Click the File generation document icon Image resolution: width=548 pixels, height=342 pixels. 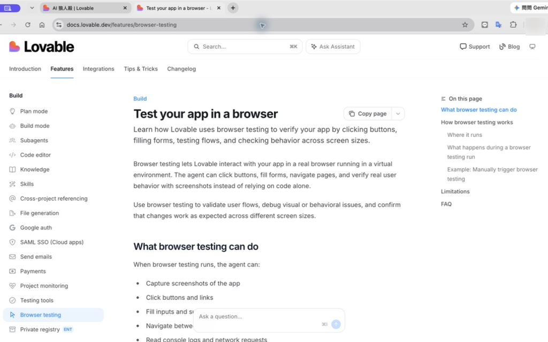pyautogui.click(x=12, y=213)
